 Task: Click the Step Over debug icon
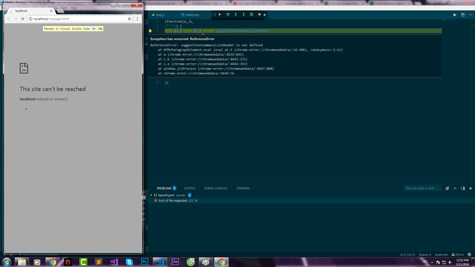pos(228,14)
